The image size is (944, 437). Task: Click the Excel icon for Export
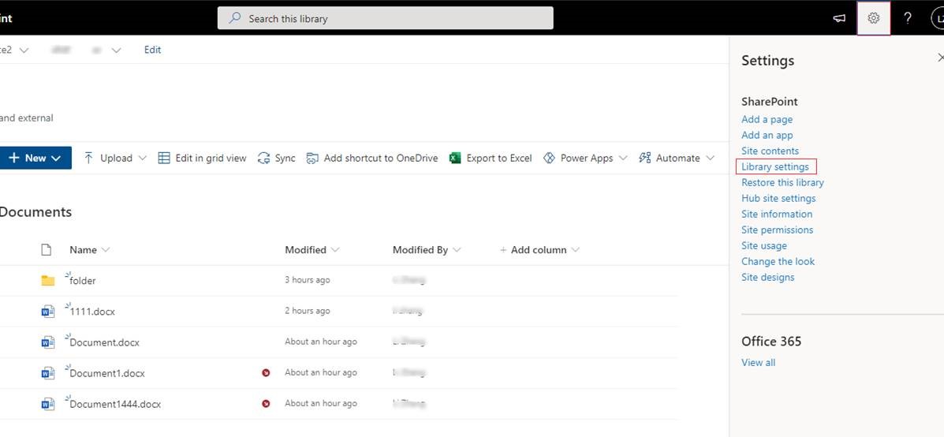click(455, 159)
